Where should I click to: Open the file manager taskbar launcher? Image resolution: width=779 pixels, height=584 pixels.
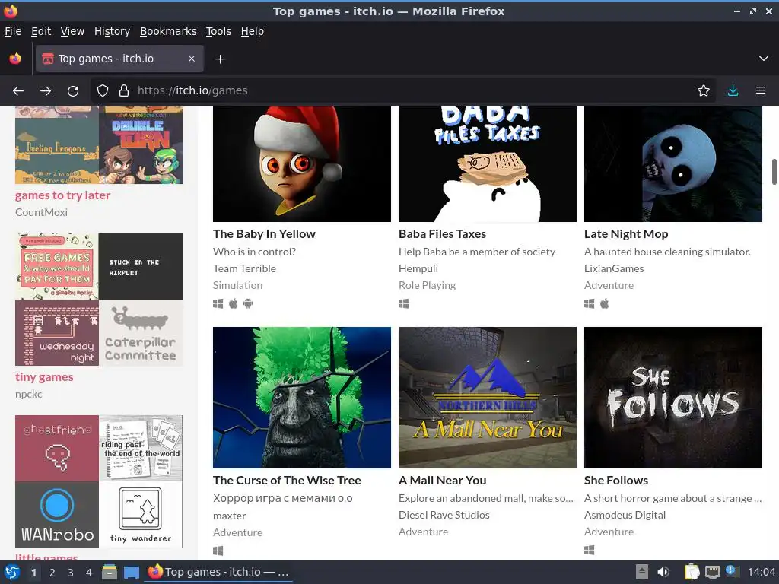(110, 572)
